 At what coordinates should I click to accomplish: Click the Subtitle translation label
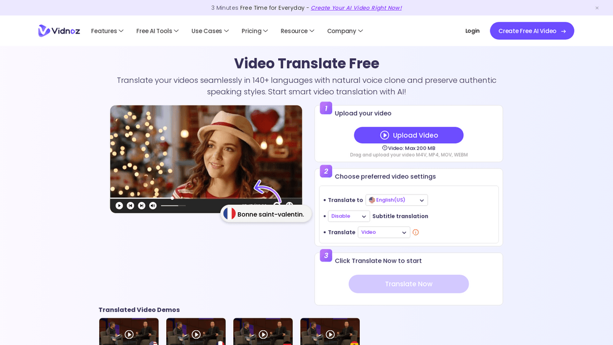point(400,216)
